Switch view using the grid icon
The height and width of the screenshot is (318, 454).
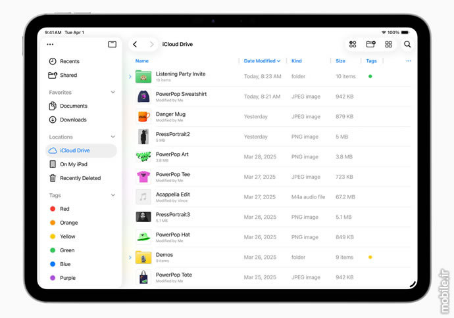[x=388, y=44]
